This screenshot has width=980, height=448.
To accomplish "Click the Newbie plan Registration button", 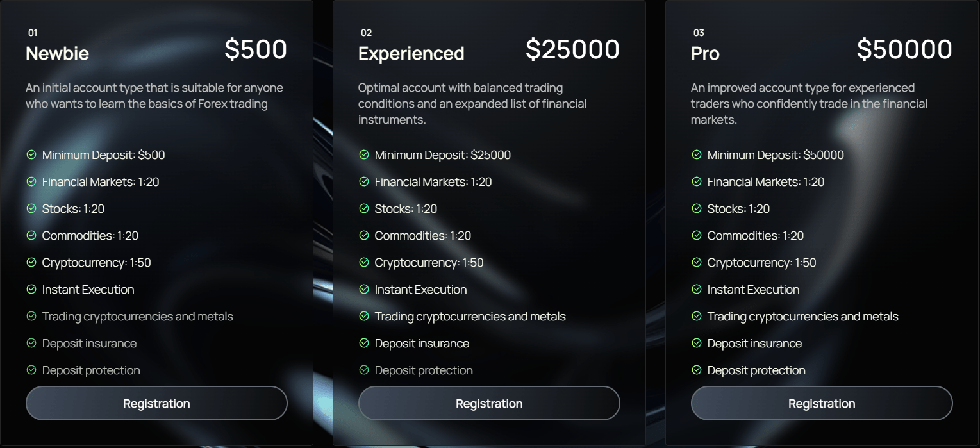I will [x=156, y=403].
